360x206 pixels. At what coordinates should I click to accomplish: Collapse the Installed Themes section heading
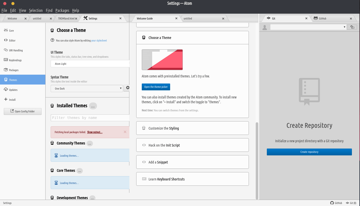pyautogui.click(x=72, y=106)
